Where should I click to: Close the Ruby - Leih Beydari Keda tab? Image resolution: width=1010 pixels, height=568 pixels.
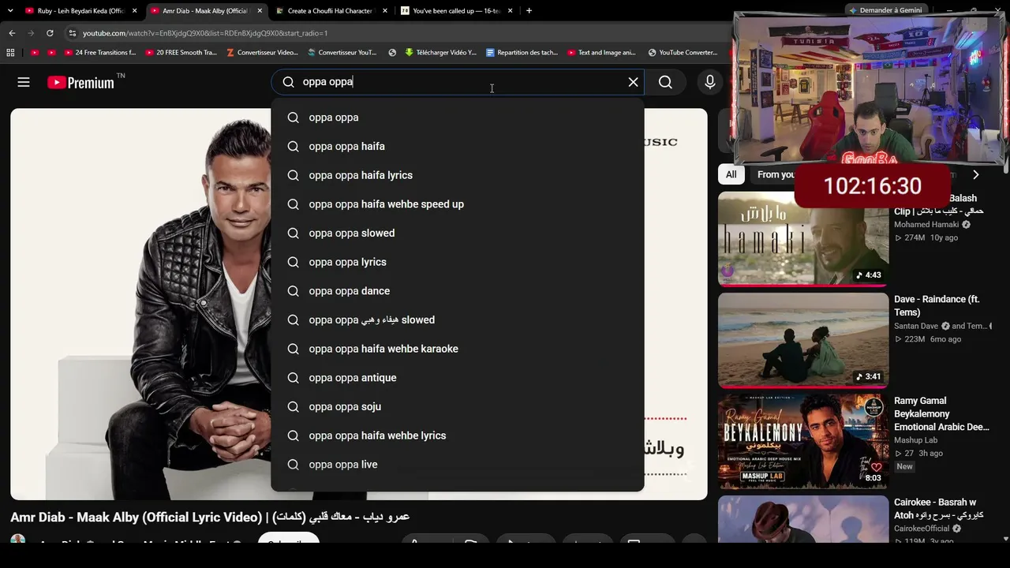135,11
